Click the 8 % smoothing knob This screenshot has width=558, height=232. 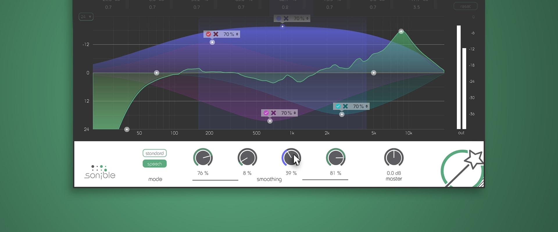(247, 158)
